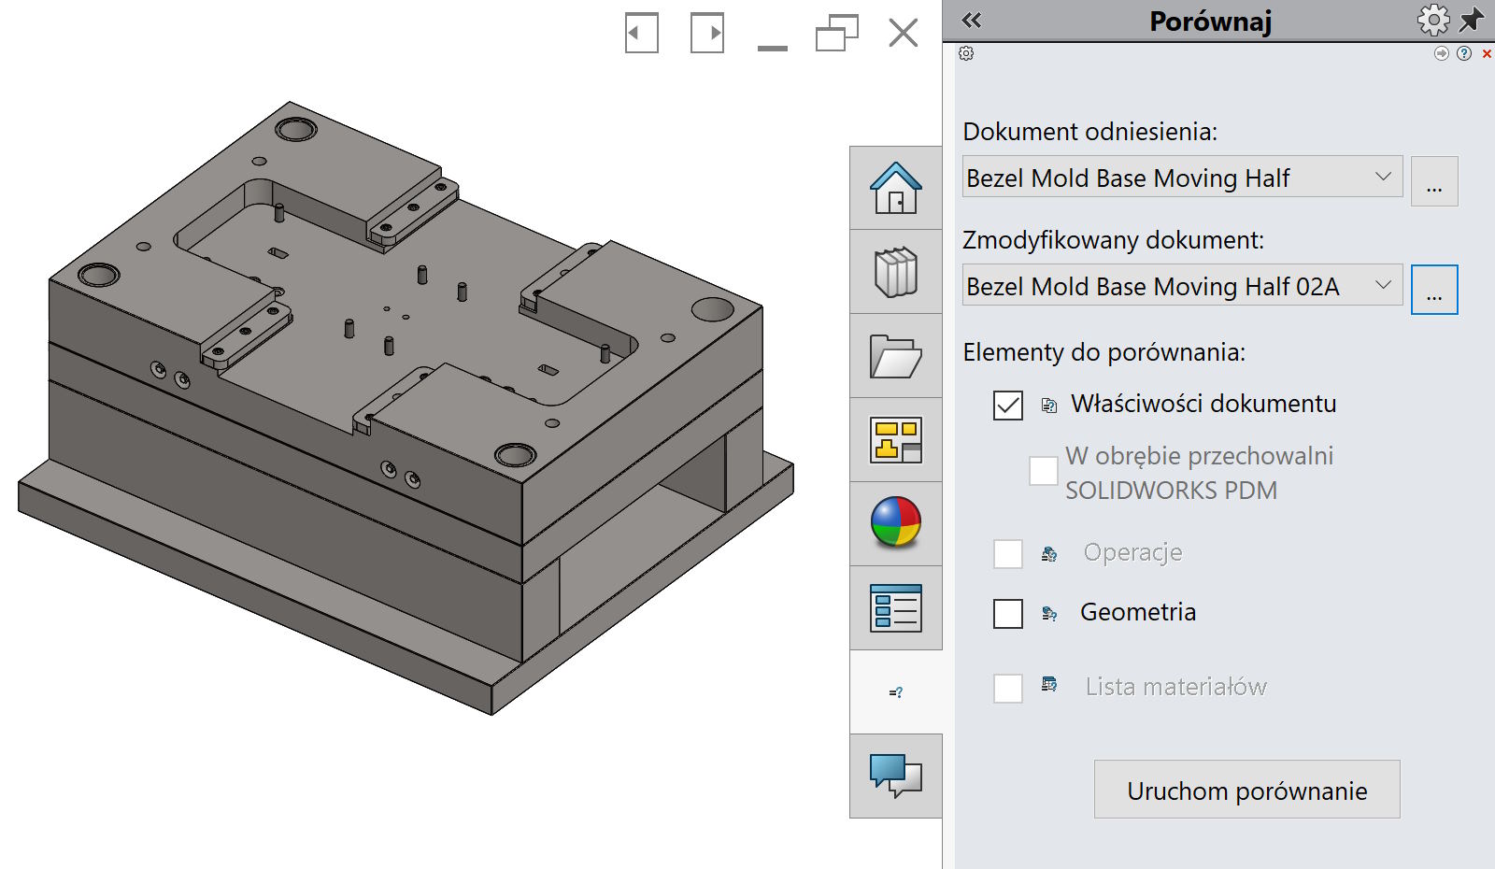Collapse the task pane with double chevron
Image resolution: width=1495 pixels, height=869 pixels.
click(x=972, y=19)
